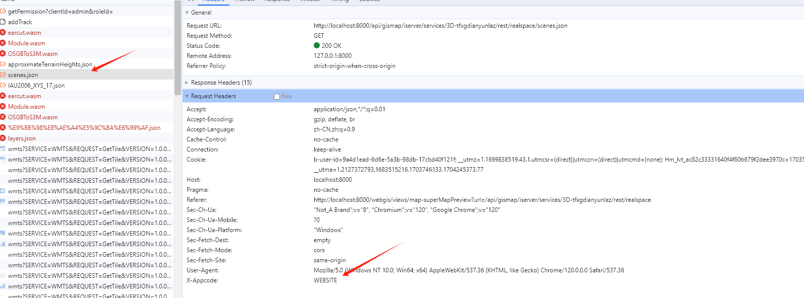Click the document icon next to addTrack

click(3, 22)
